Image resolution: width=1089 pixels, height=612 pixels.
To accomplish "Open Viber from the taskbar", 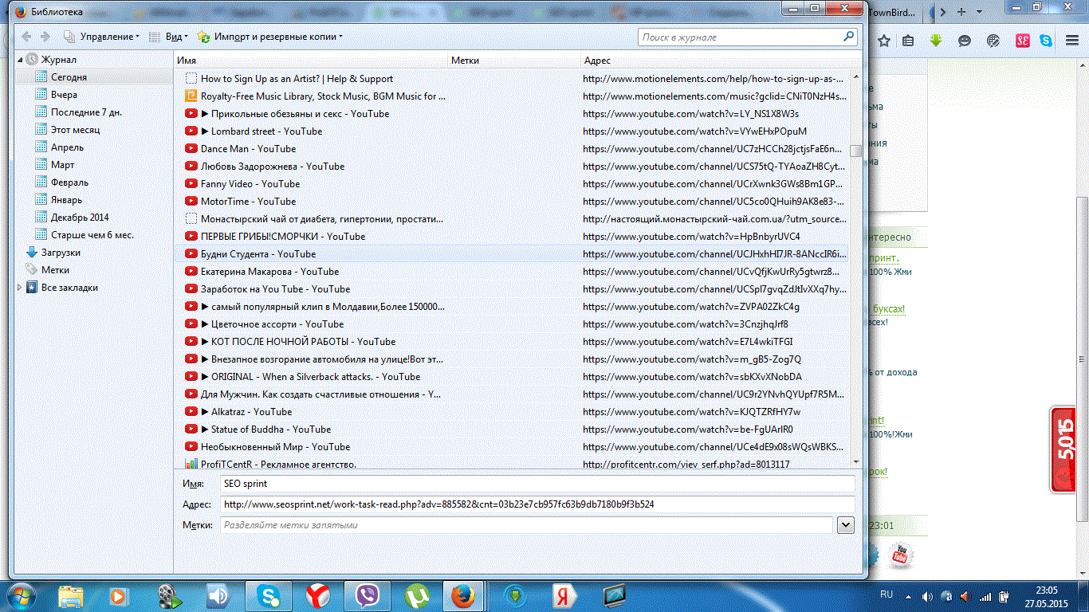I will tap(366, 595).
